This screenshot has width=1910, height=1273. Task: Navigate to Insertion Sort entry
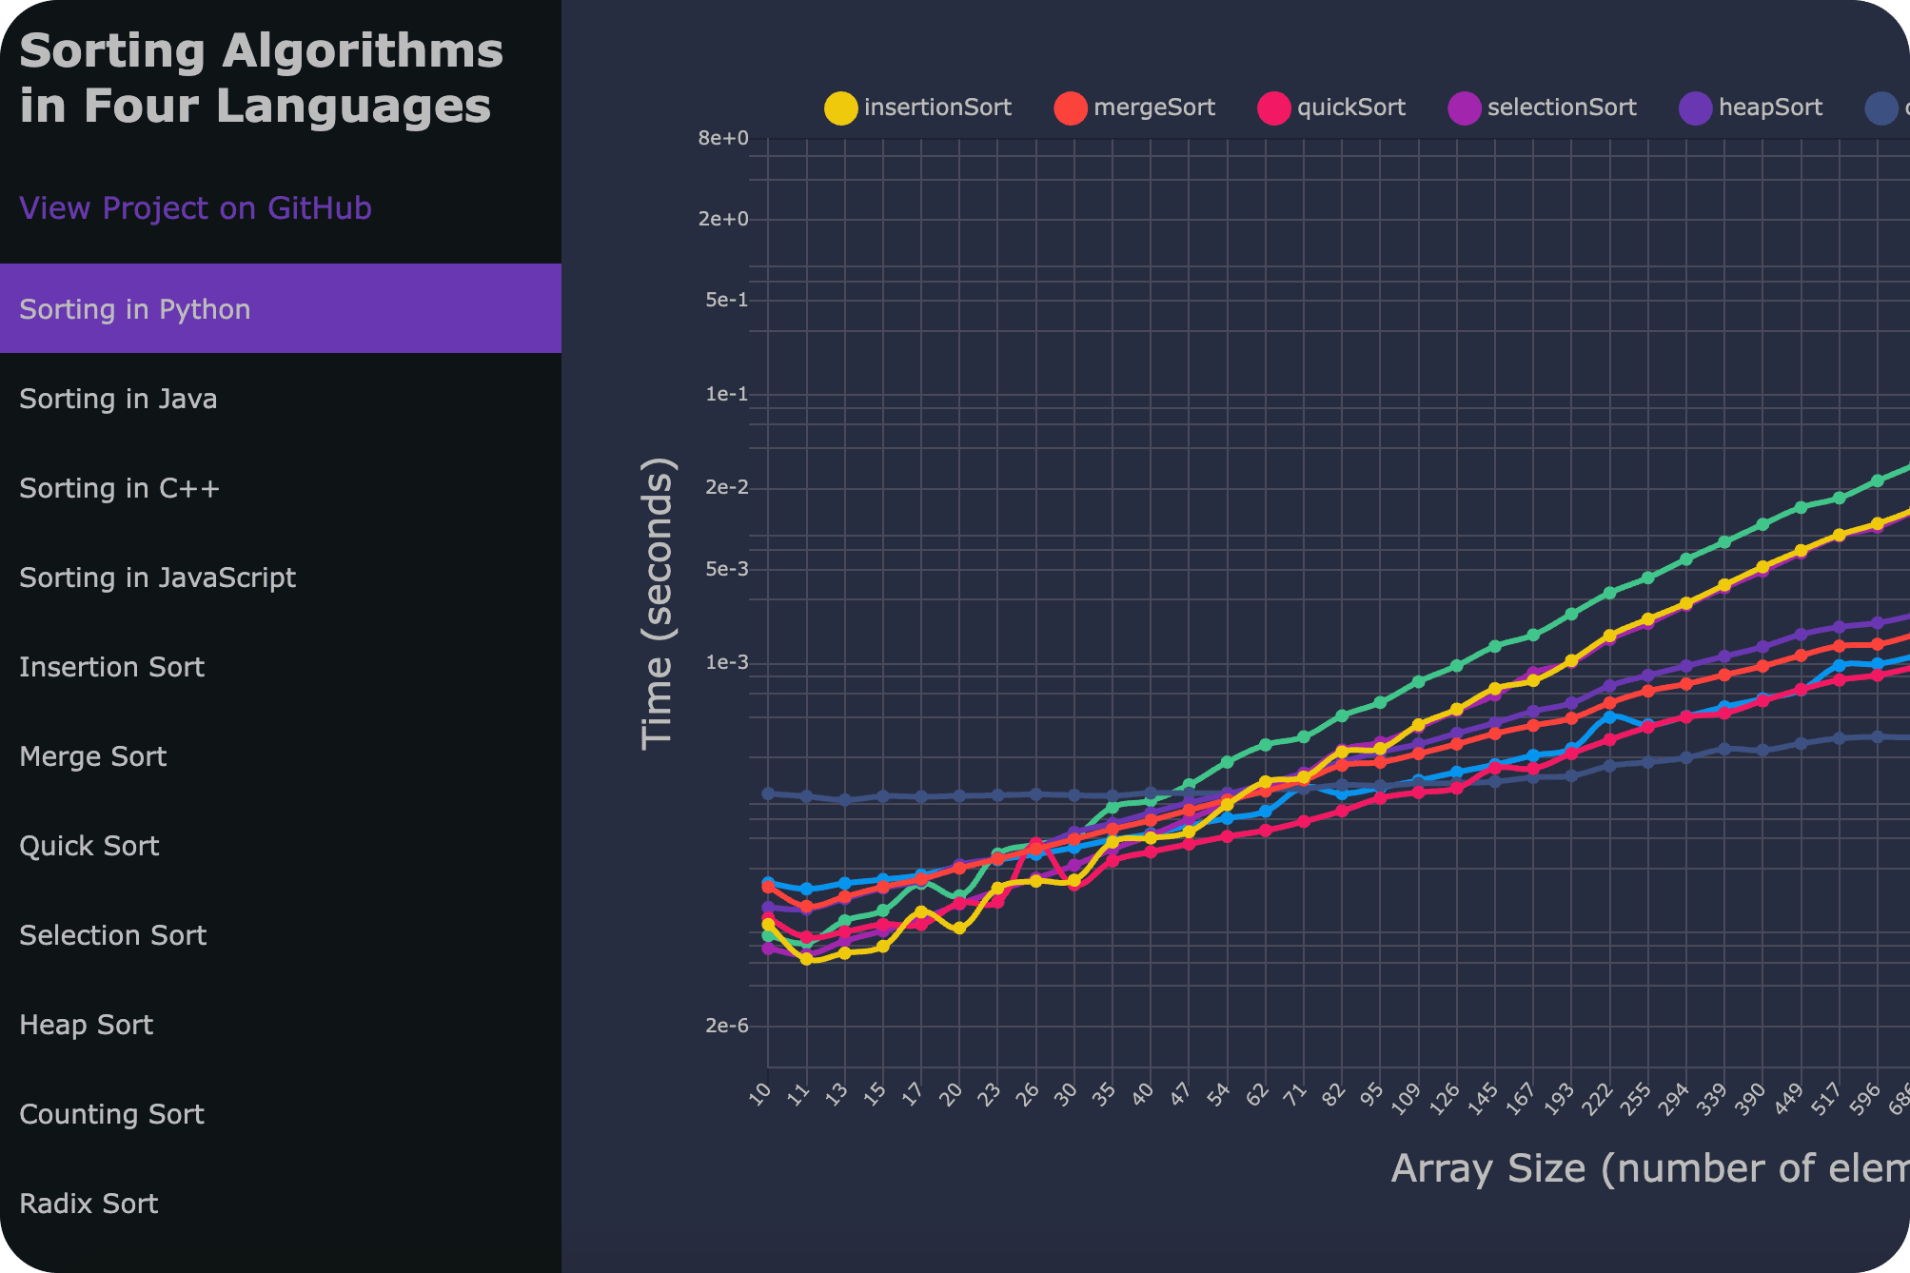(111, 667)
